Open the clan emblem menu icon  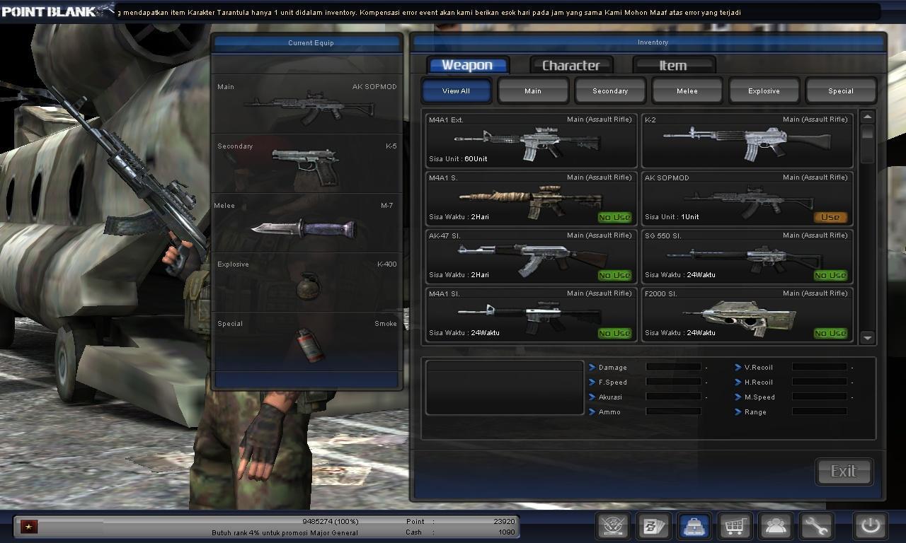(x=613, y=526)
